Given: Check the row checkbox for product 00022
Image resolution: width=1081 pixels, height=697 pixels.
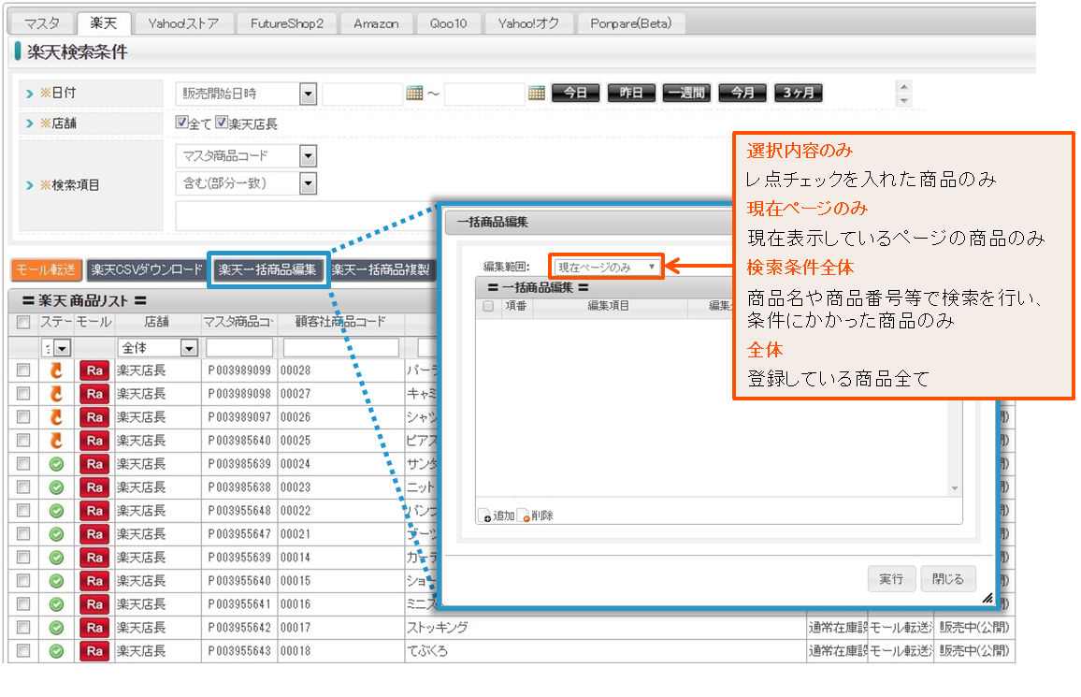Looking at the screenshot, I should point(23,510).
